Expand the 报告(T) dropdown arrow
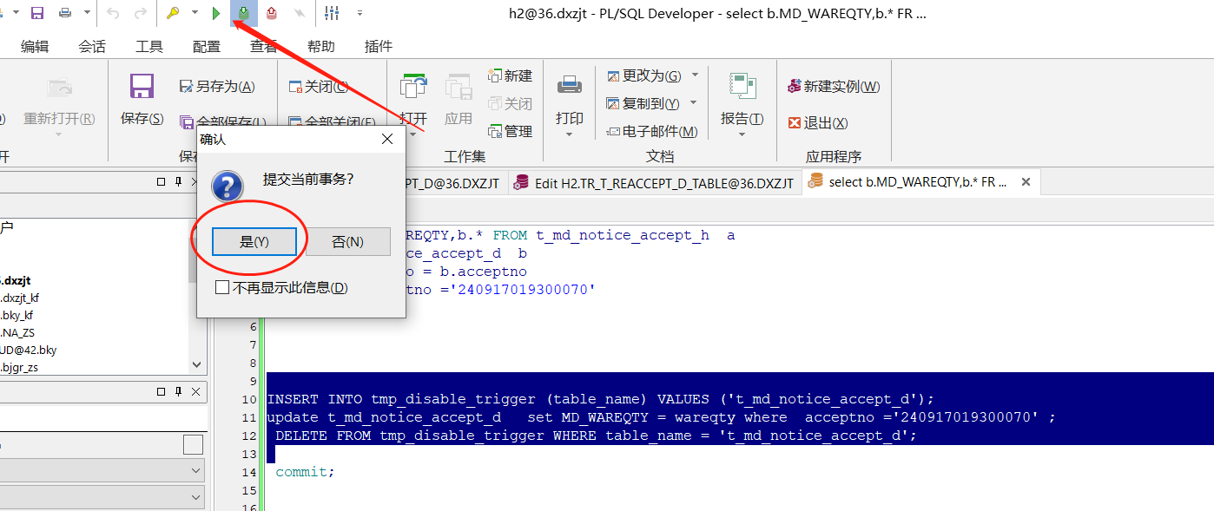Screen dimensions: 1214x511 point(742,134)
